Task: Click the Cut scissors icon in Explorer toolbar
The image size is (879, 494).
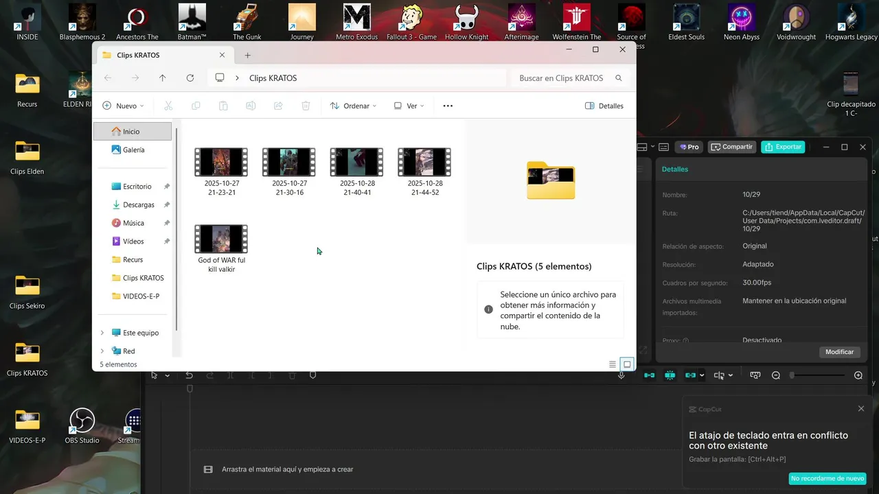Action: coord(168,106)
